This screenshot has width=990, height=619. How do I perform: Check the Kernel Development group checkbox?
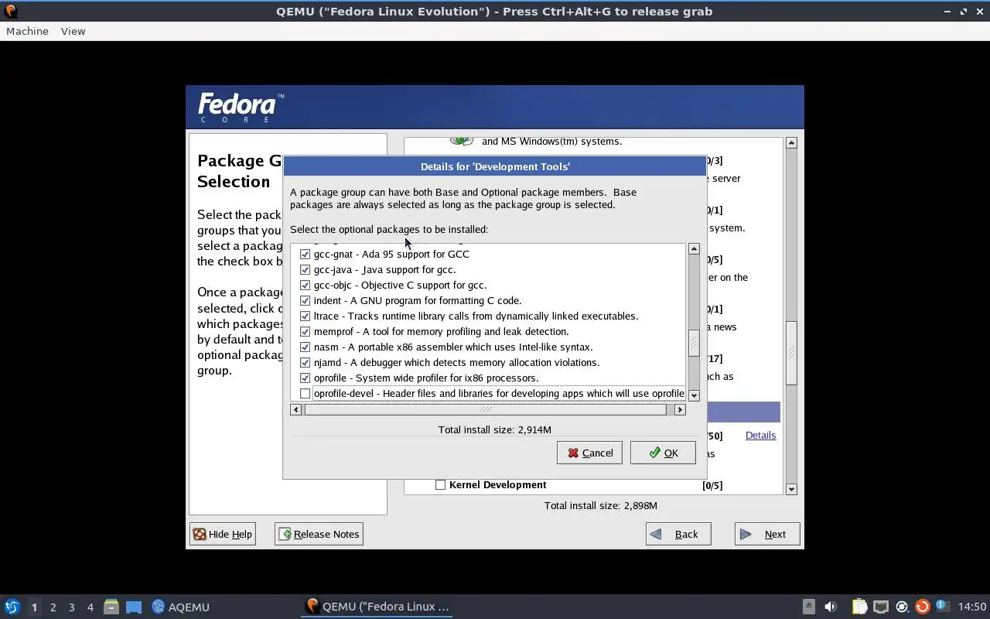click(x=440, y=484)
